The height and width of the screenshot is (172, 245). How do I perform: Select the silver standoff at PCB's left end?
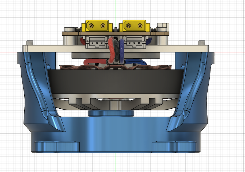point(69,40)
